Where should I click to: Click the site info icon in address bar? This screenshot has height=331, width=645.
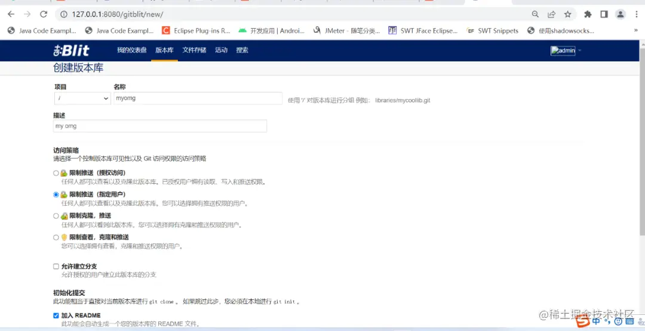pyautogui.click(x=64, y=14)
